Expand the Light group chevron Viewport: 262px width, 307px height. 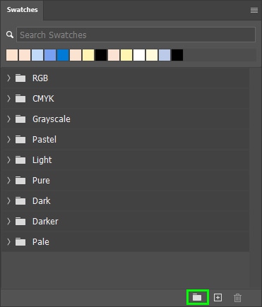[x=8, y=160]
